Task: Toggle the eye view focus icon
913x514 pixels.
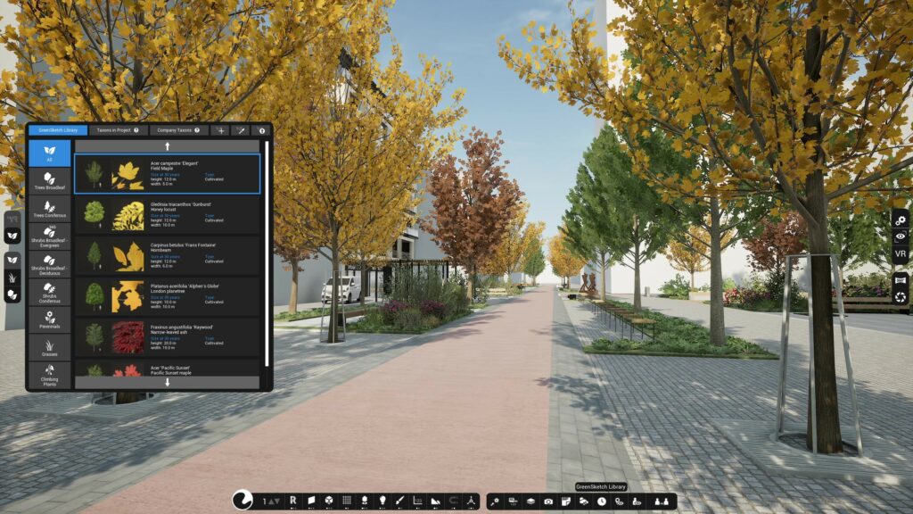Action: [x=901, y=236]
